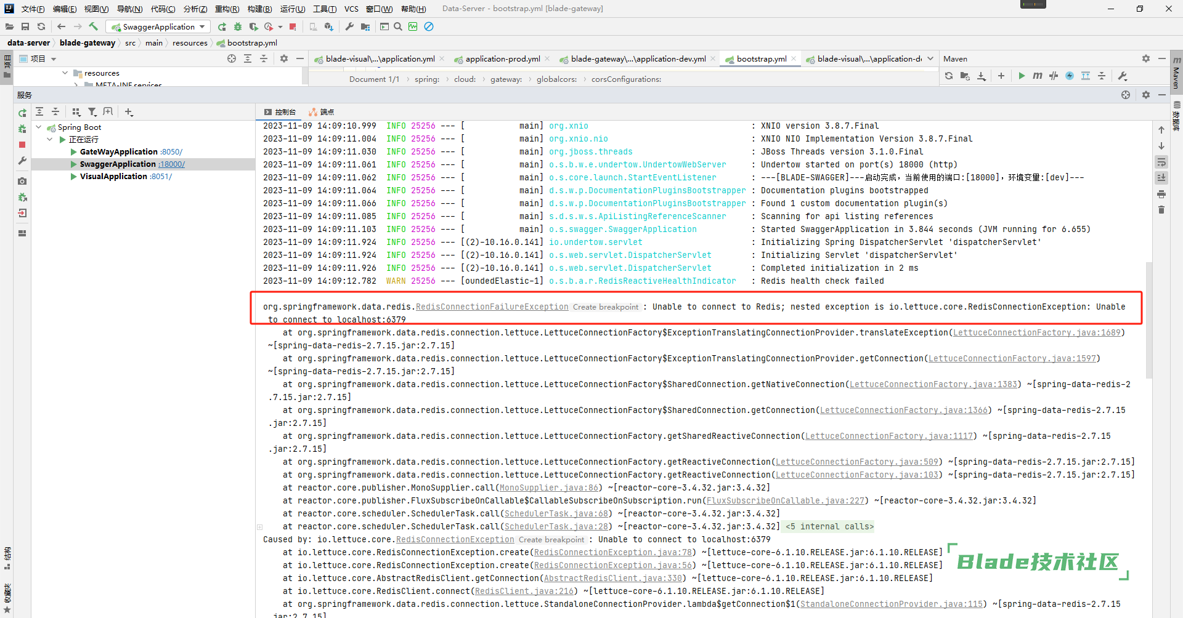Reload all Maven projects

(x=949, y=76)
